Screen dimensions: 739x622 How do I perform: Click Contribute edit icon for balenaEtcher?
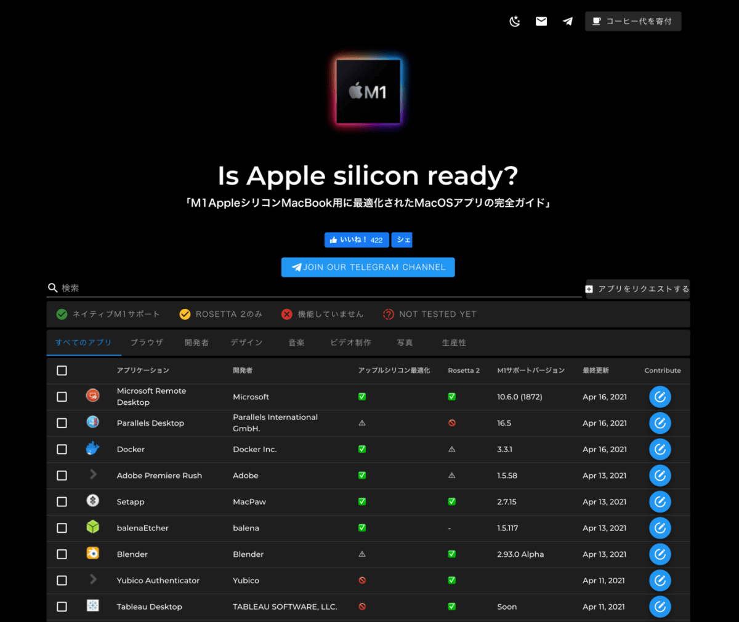[x=660, y=528]
